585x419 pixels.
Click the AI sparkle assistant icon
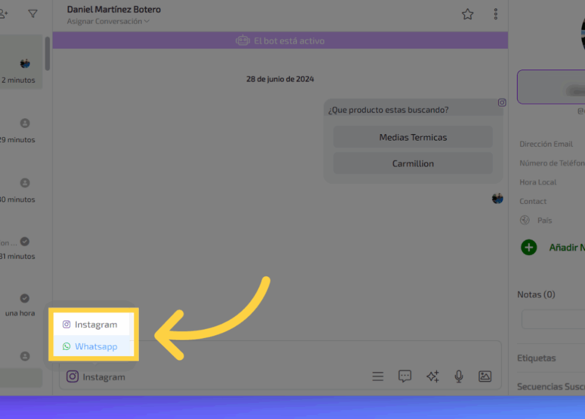click(432, 376)
